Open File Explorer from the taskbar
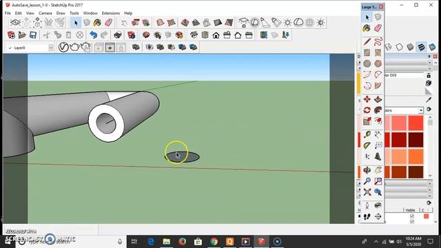 click(167, 242)
